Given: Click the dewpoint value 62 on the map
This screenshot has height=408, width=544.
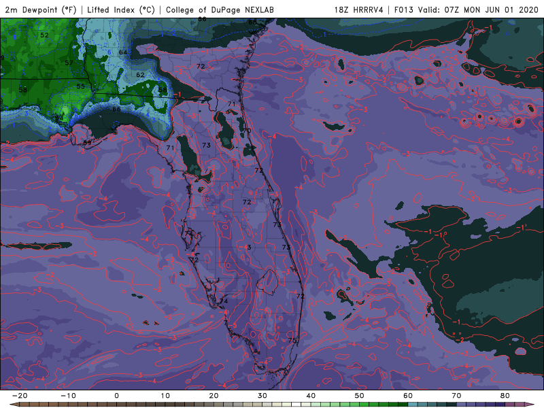Looking at the screenshot, I should pos(140,75).
